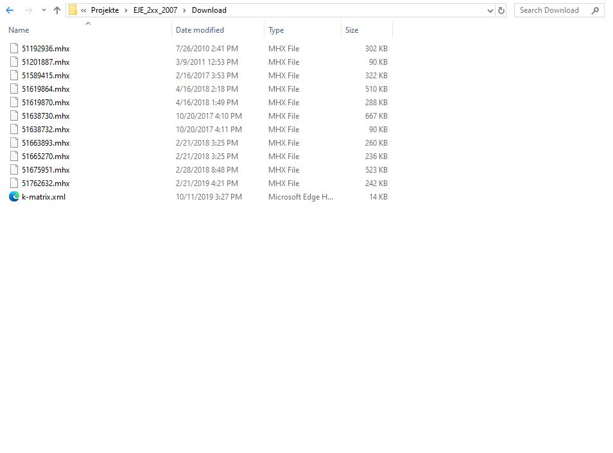The width and height of the screenshot is (613, 453).
Task: Click the forward navigation arrow
Action: 28,10
